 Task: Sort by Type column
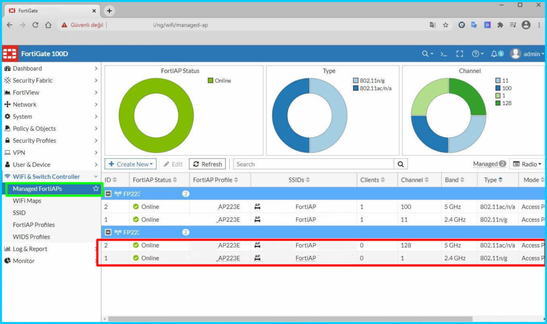[493, 180]
